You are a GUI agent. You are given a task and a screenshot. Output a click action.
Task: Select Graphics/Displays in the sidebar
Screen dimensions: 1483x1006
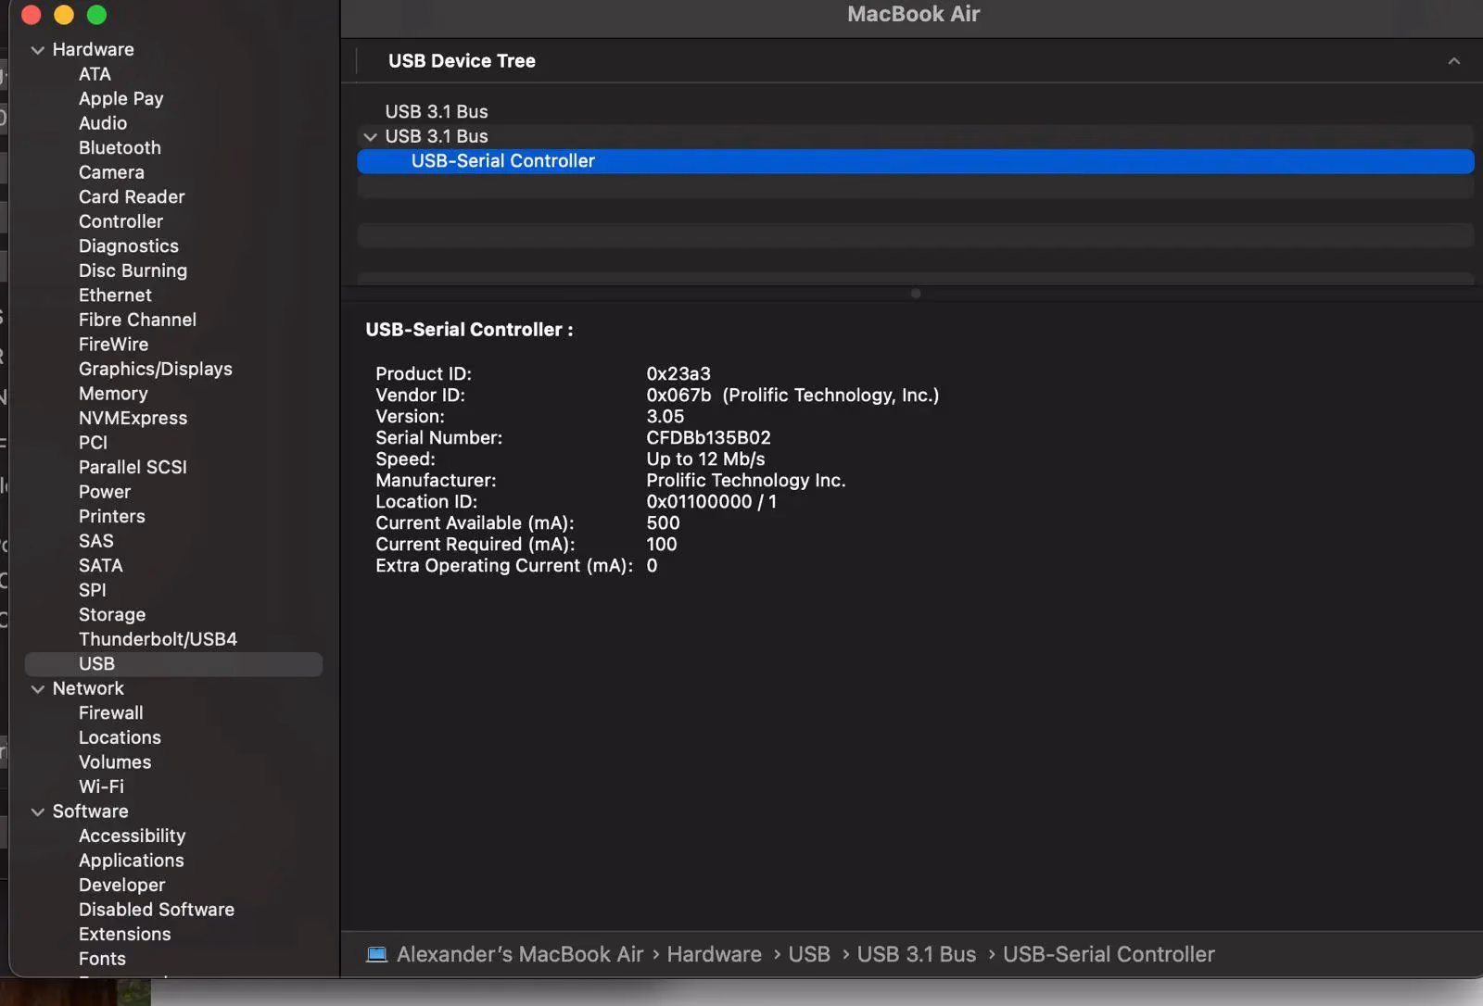[x=155, y=369]
